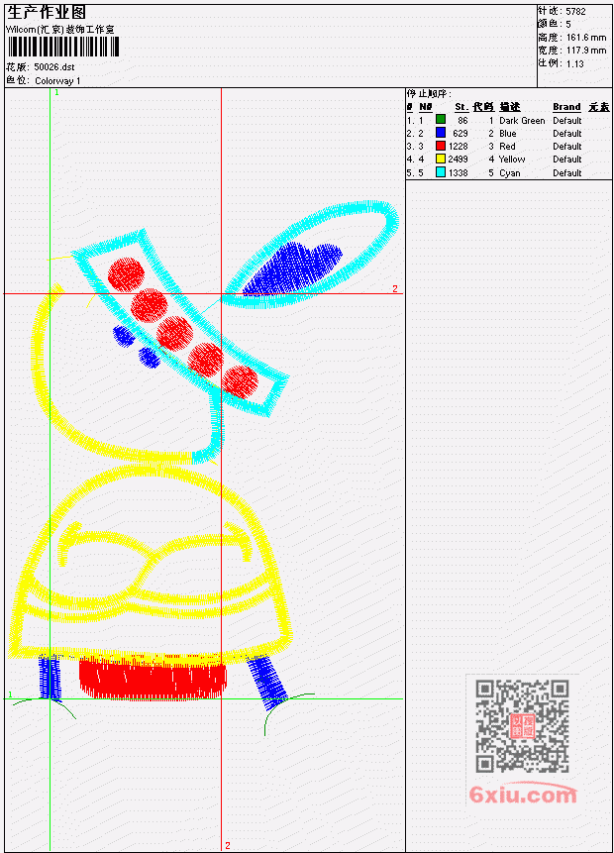Select the Colorway 1 label
Image resolution: width=614 pixels, height=853 pixels.
(57, 81)
